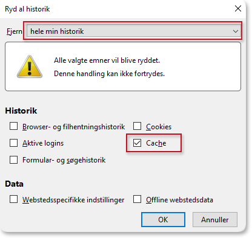Enable Formular- og søgehistorik checkbox

click(13, 159)
